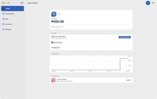Click the Plan icon
The image size is (157, 99).
3,19
